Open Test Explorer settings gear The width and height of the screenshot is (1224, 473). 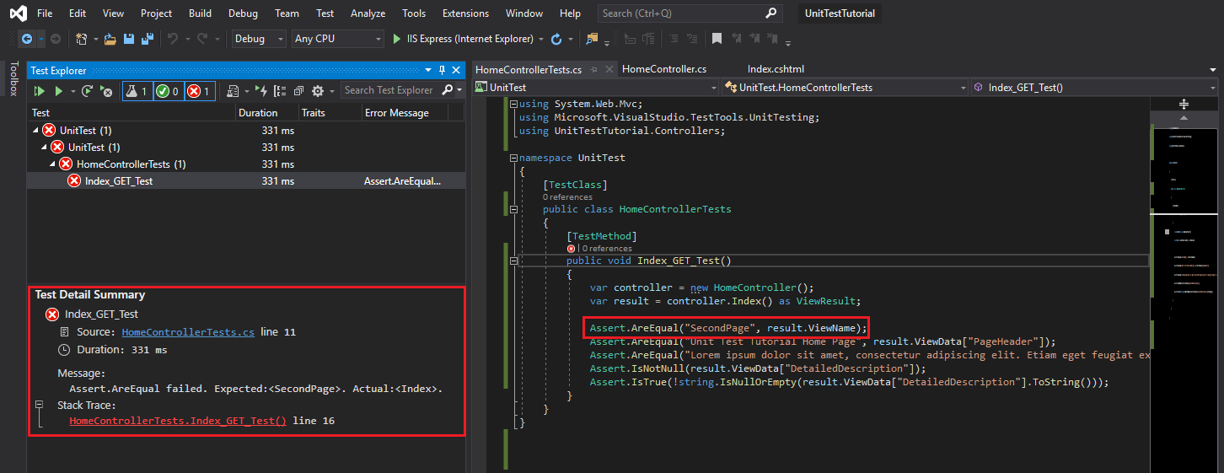point(318,91)
